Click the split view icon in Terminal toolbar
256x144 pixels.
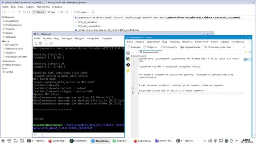point(40,44)
